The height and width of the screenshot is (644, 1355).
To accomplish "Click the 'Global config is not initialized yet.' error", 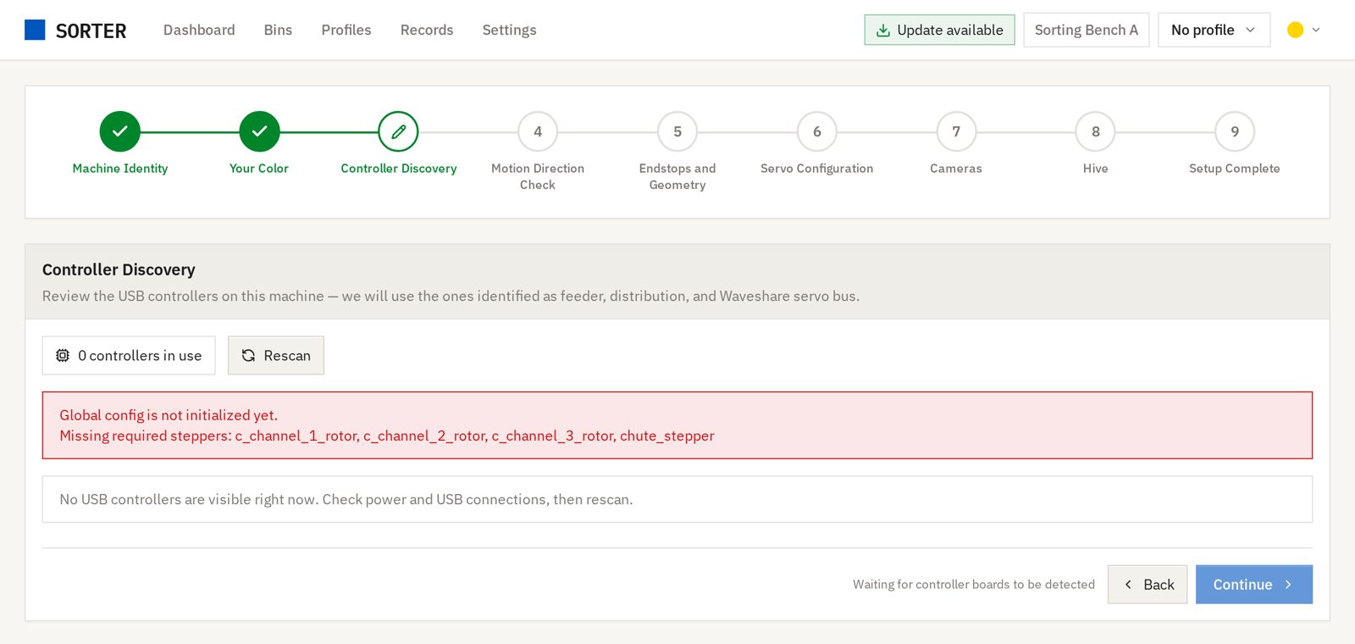I will coord(169,415).
